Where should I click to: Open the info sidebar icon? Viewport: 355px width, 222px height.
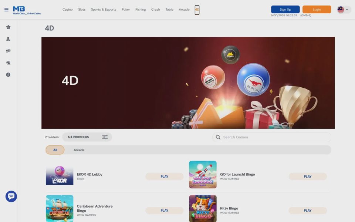(x=8, y=75)
